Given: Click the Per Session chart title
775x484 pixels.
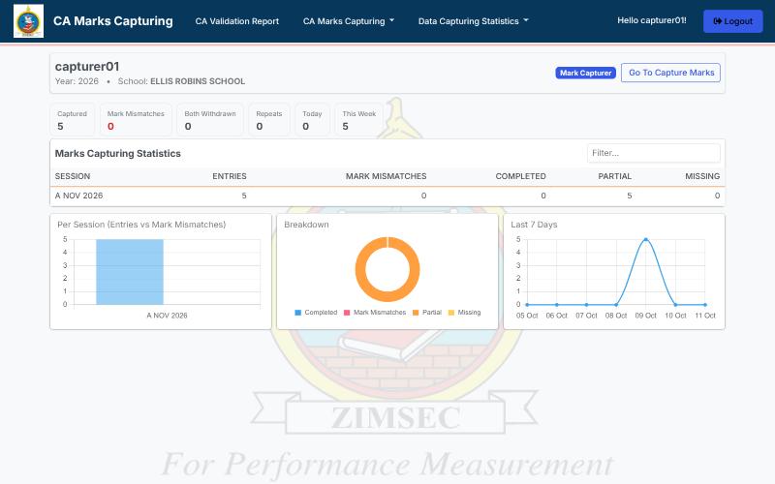Looking at the screenshot, I should coord(141,225).
